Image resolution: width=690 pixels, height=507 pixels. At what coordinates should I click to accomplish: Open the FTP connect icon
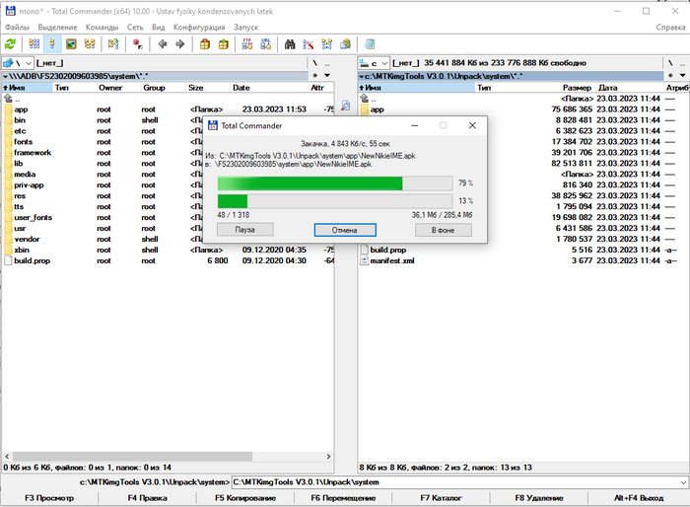point(247,44)
